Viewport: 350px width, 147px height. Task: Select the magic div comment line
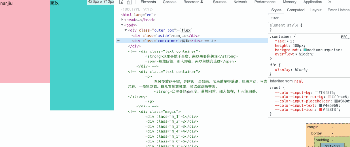(x=154, y=111)
